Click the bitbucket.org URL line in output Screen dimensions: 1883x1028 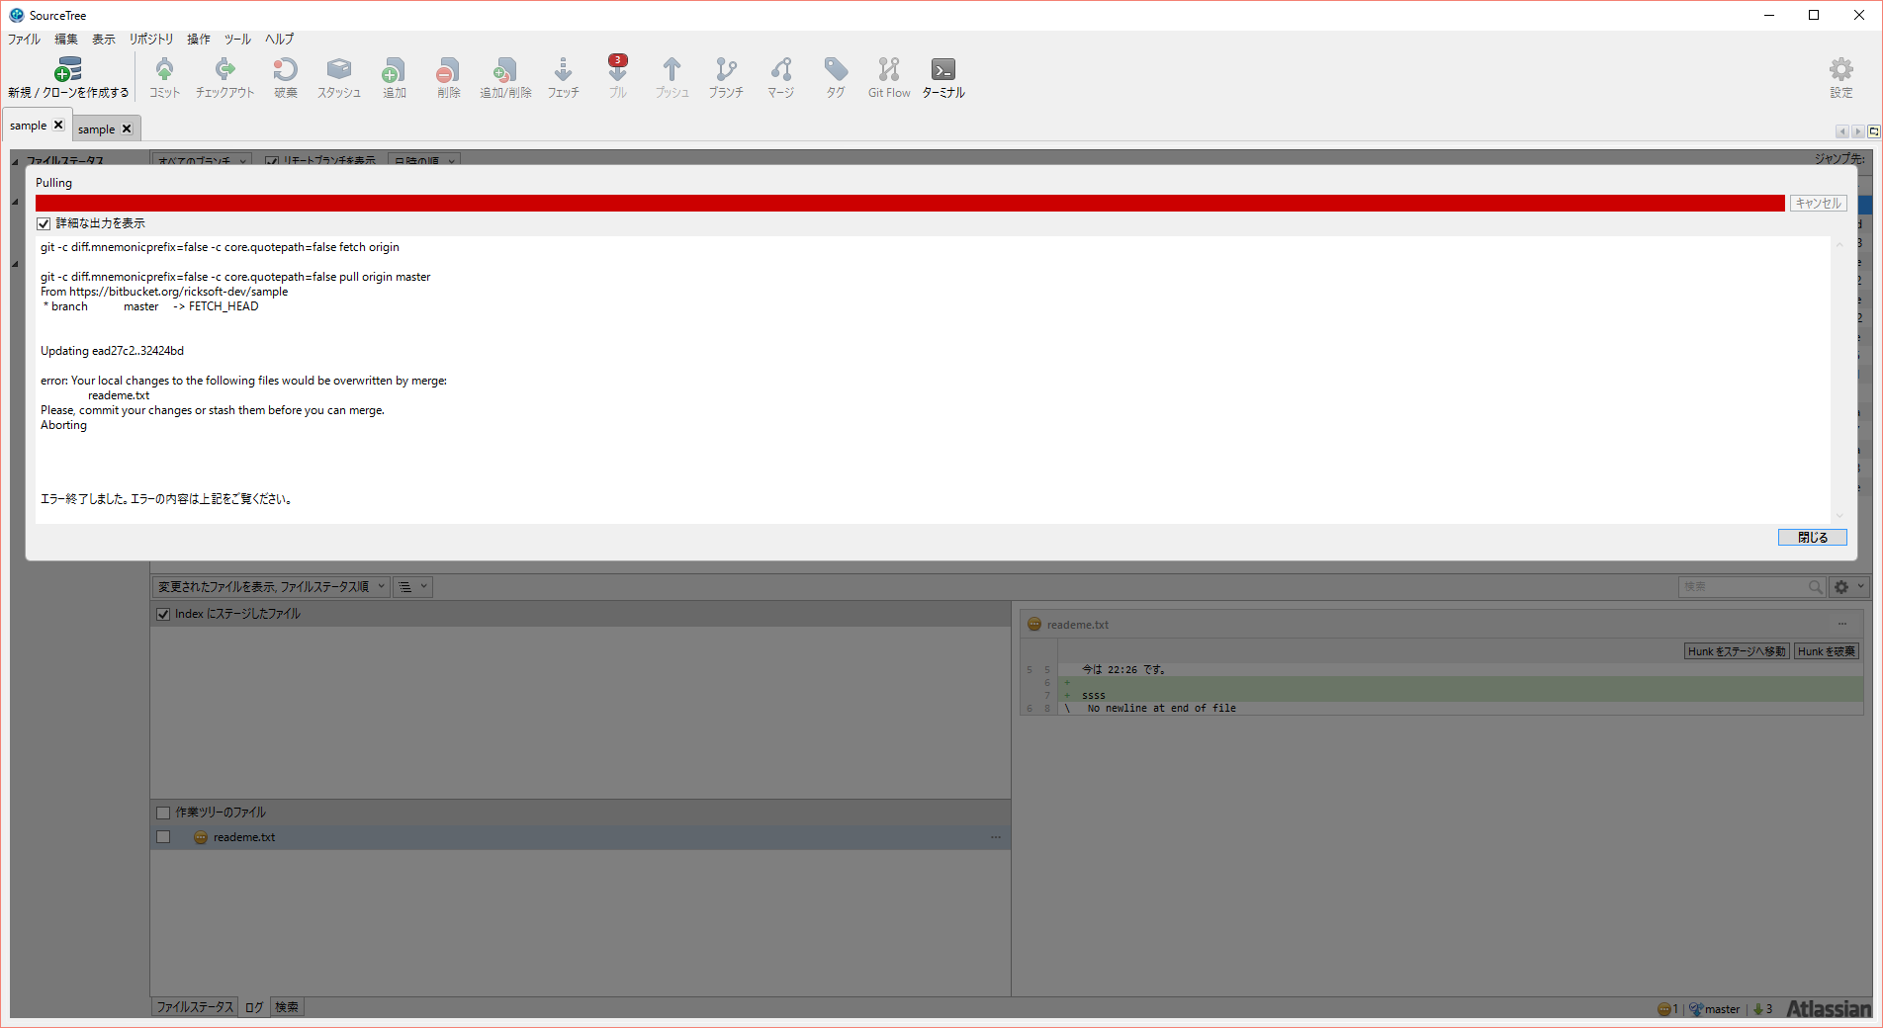tap(164, 292)
